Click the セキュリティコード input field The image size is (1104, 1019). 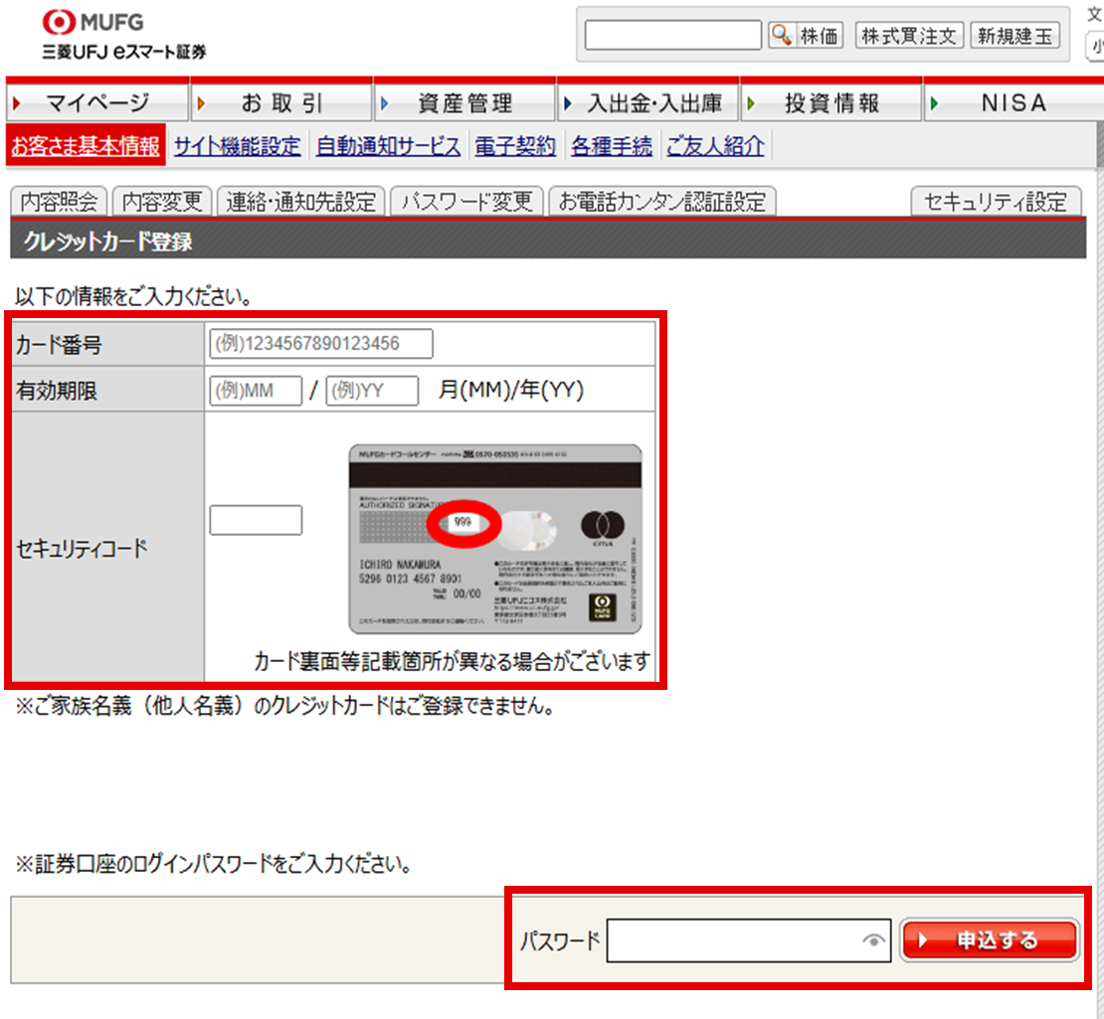coord(256,519)
